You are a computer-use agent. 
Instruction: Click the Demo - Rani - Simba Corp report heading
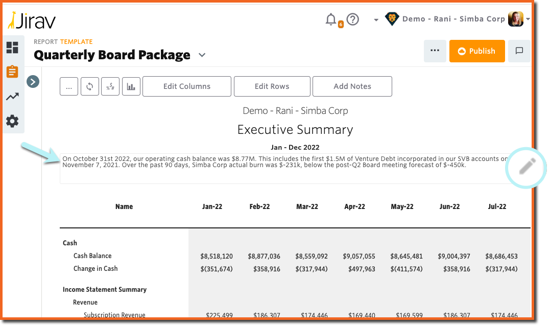pos(295,111)
